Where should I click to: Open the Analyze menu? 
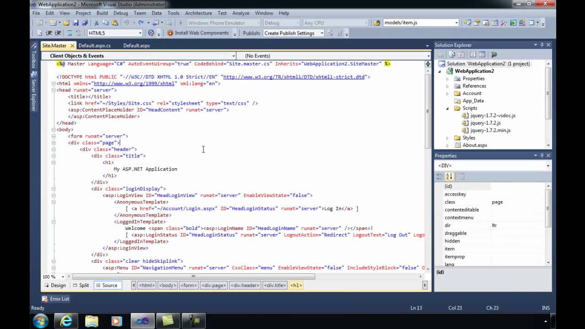pos(241,13)
